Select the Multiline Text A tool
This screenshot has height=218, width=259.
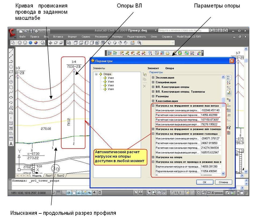pyautogui.click(x=11, y=144)
